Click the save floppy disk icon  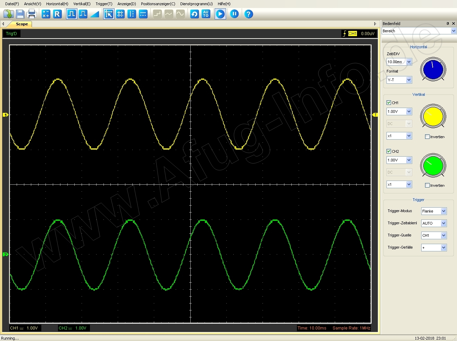(20, 14)
